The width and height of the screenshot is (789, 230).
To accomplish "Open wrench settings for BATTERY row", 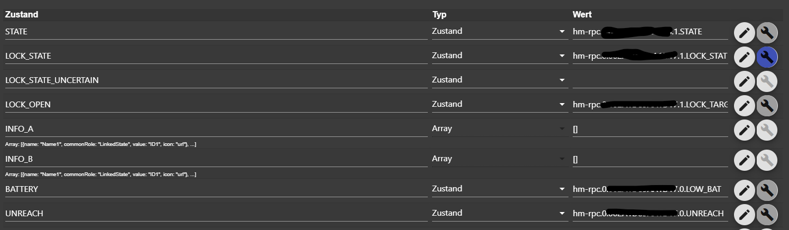I will [767, 190].
